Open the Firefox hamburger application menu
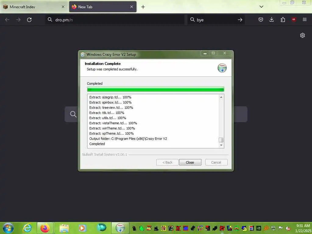This screenshot has width=312, height=234. point(305,19)
